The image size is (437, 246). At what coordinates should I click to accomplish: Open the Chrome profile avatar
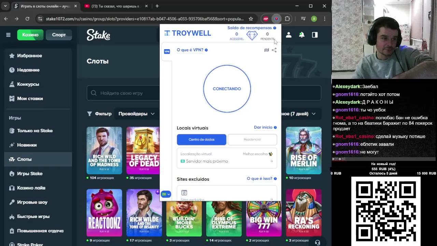(x=314, y=19)
